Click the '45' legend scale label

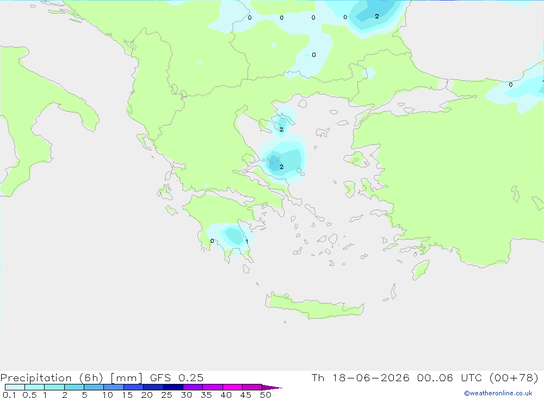point(246,395)
